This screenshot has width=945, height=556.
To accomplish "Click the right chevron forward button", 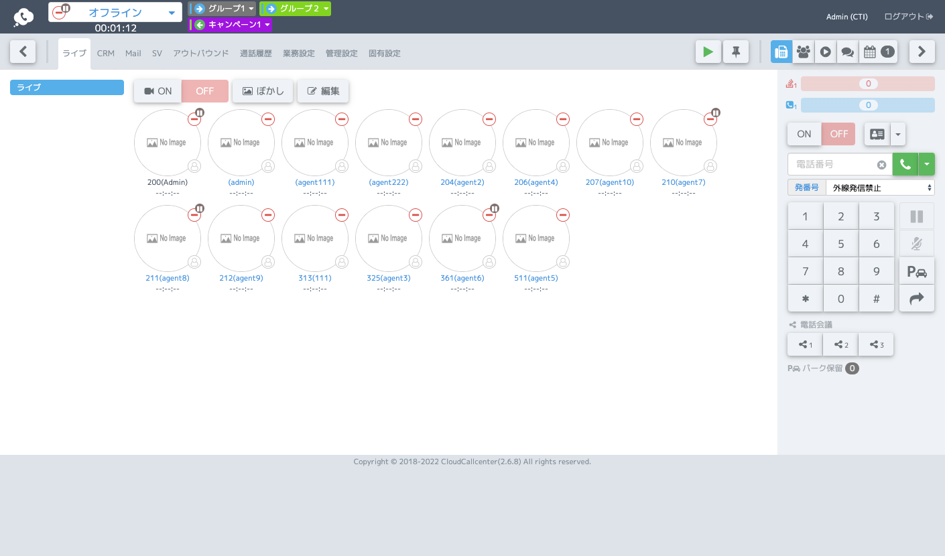I will 922,51.
